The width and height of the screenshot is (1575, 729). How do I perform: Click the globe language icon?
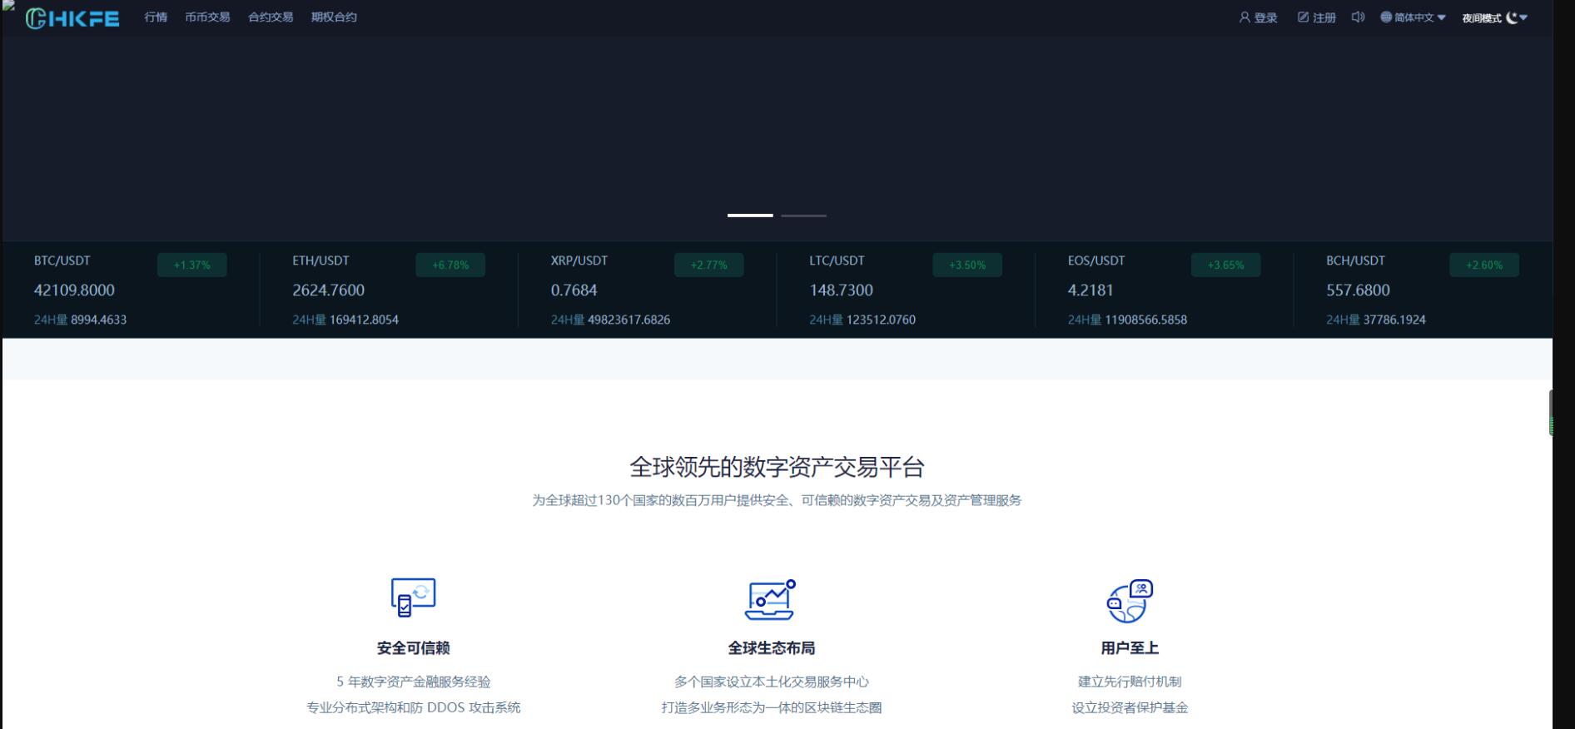(1386, 17)
